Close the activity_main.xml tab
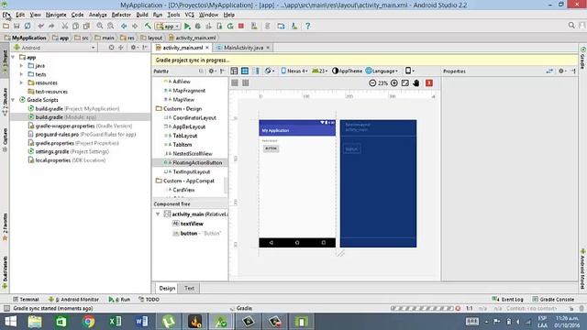587x330 pixels. pyautogui.click(x=207, y=48)
